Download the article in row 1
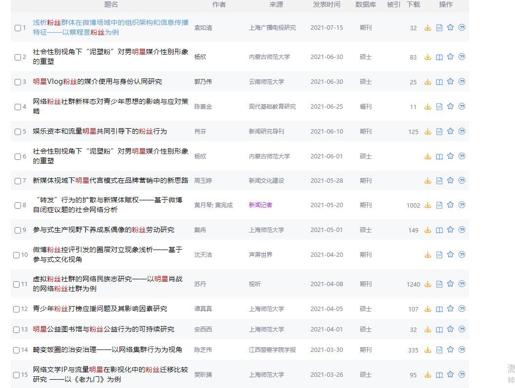Image resolution: width=515 pixels, height=388 pixels. tap(428, 28)
